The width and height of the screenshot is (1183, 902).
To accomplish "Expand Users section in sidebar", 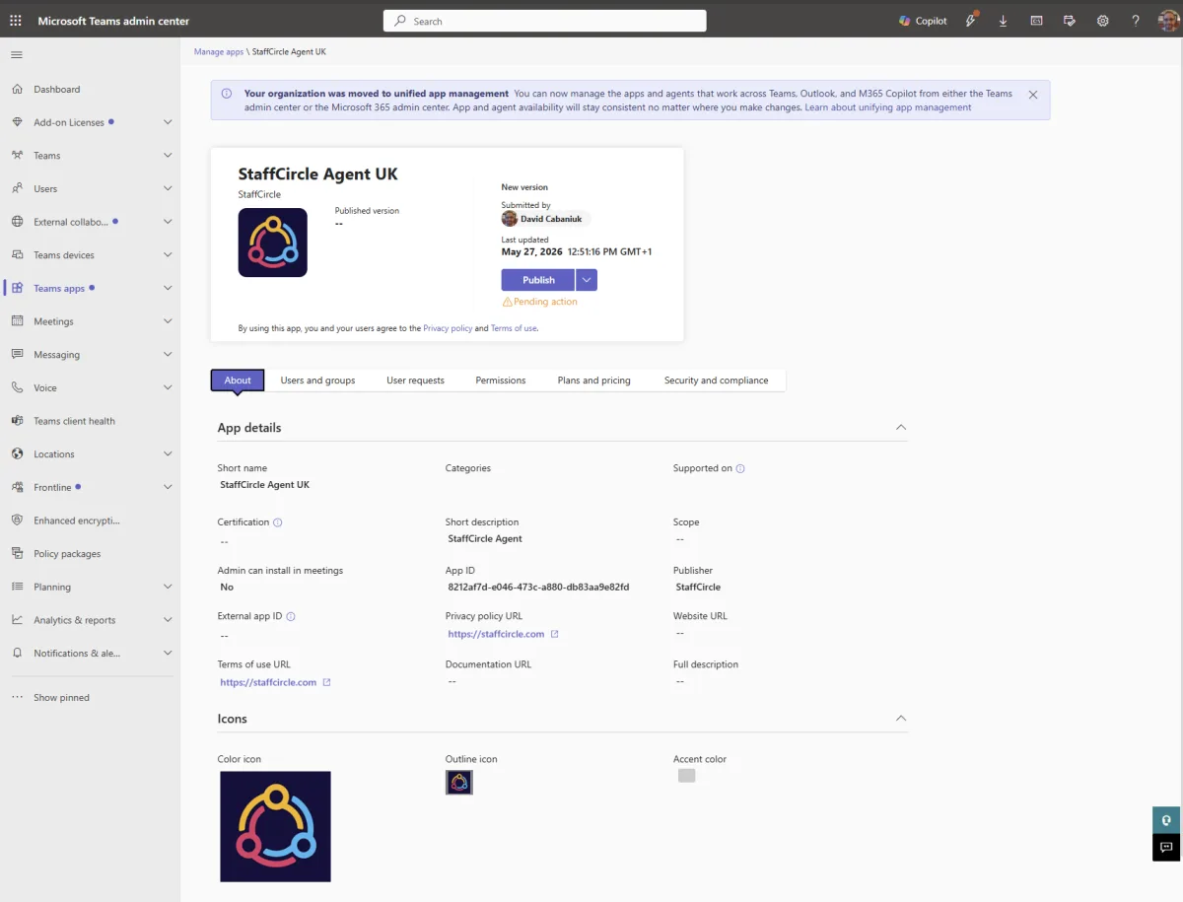I will pos(168,188).
